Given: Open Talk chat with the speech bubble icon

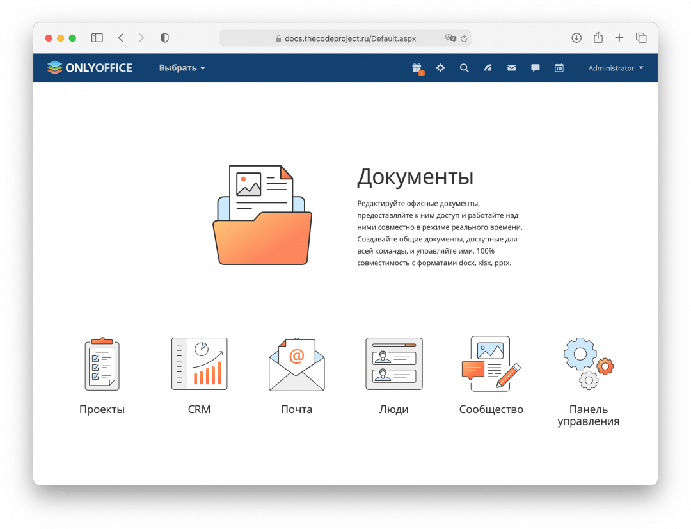Looking at the screenshot, I should (x=535, y=67).
